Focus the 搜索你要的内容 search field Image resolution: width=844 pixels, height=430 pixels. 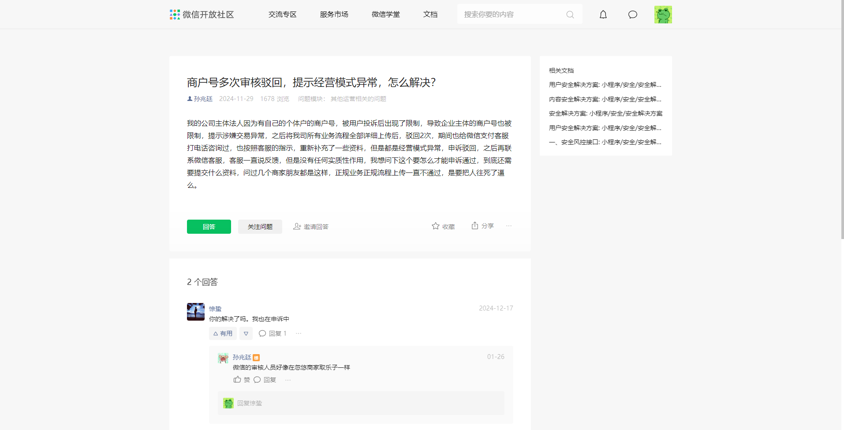point(520,14)
